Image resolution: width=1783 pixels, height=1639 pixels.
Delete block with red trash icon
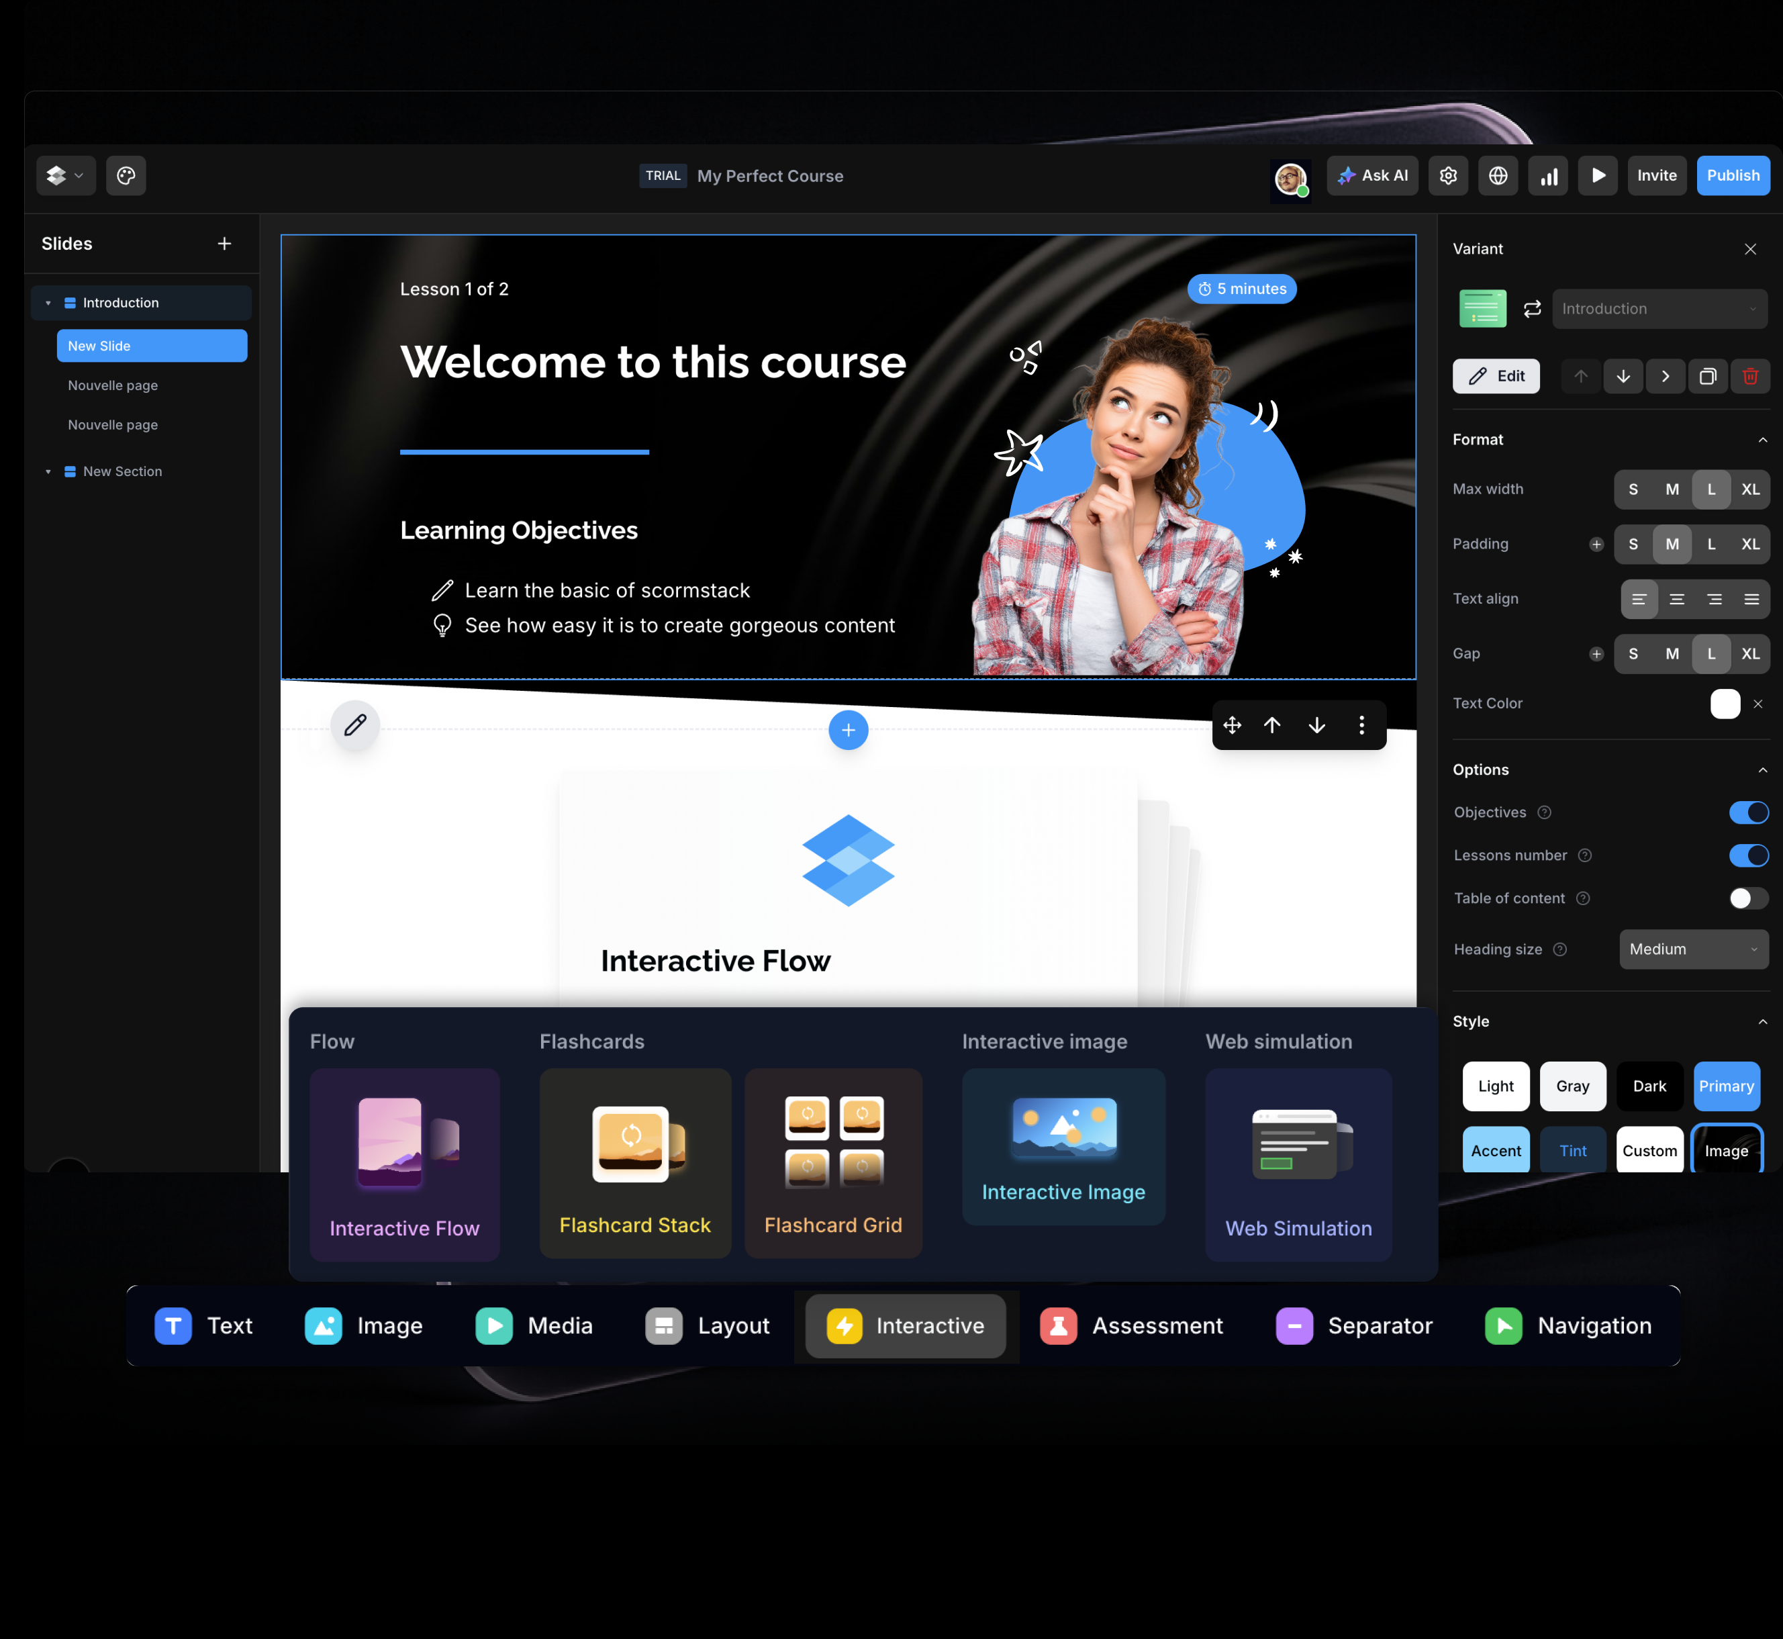[1749, 376]
